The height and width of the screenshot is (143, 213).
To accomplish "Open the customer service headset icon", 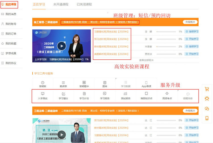I will coord(207,99).
